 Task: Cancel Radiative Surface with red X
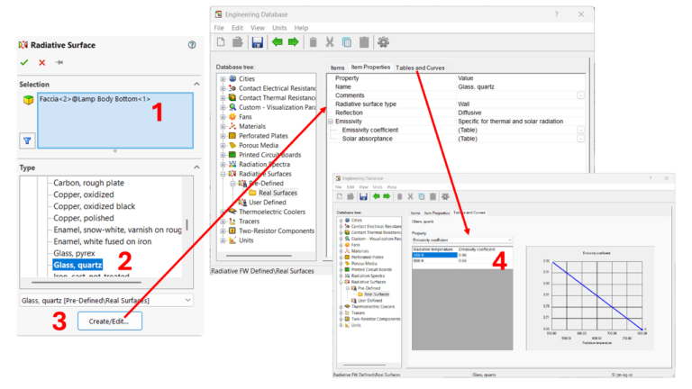click(x=42, y=63)
